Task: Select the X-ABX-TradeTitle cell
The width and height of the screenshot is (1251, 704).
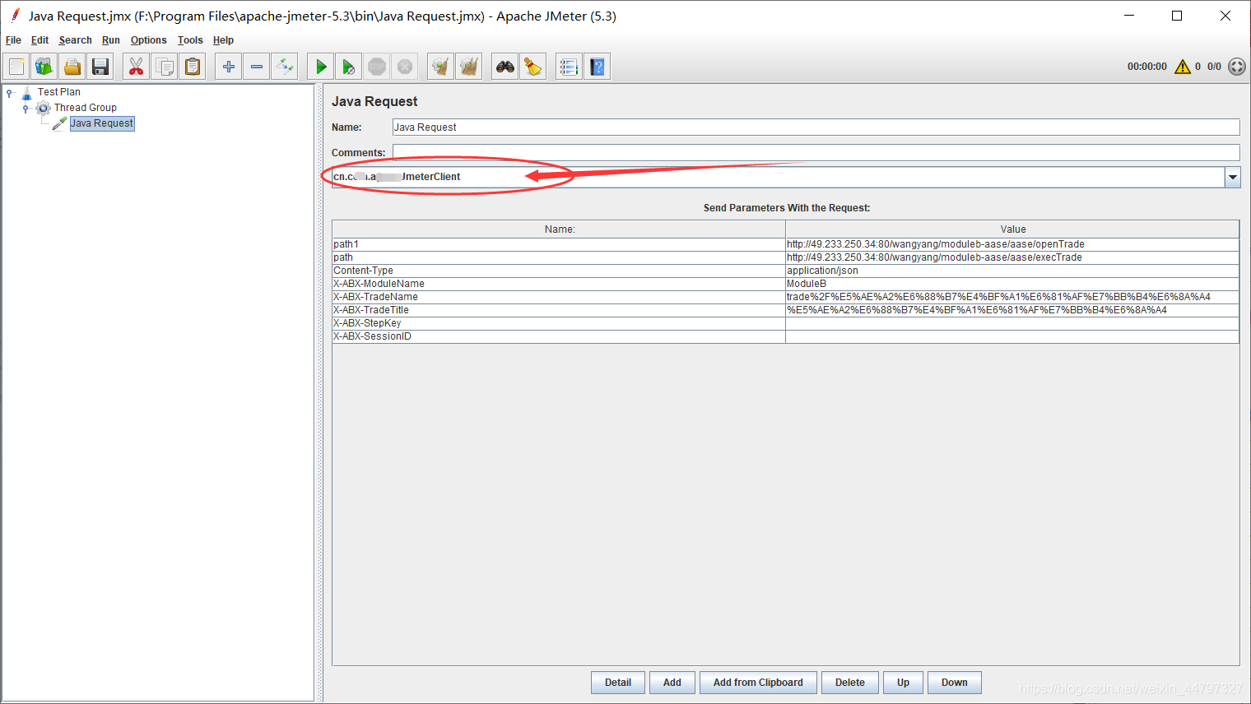Action: pyautogui.click(x=559, y=310)
